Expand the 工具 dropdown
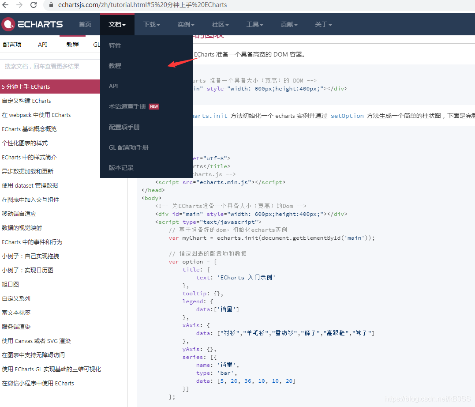 (254, 24)
